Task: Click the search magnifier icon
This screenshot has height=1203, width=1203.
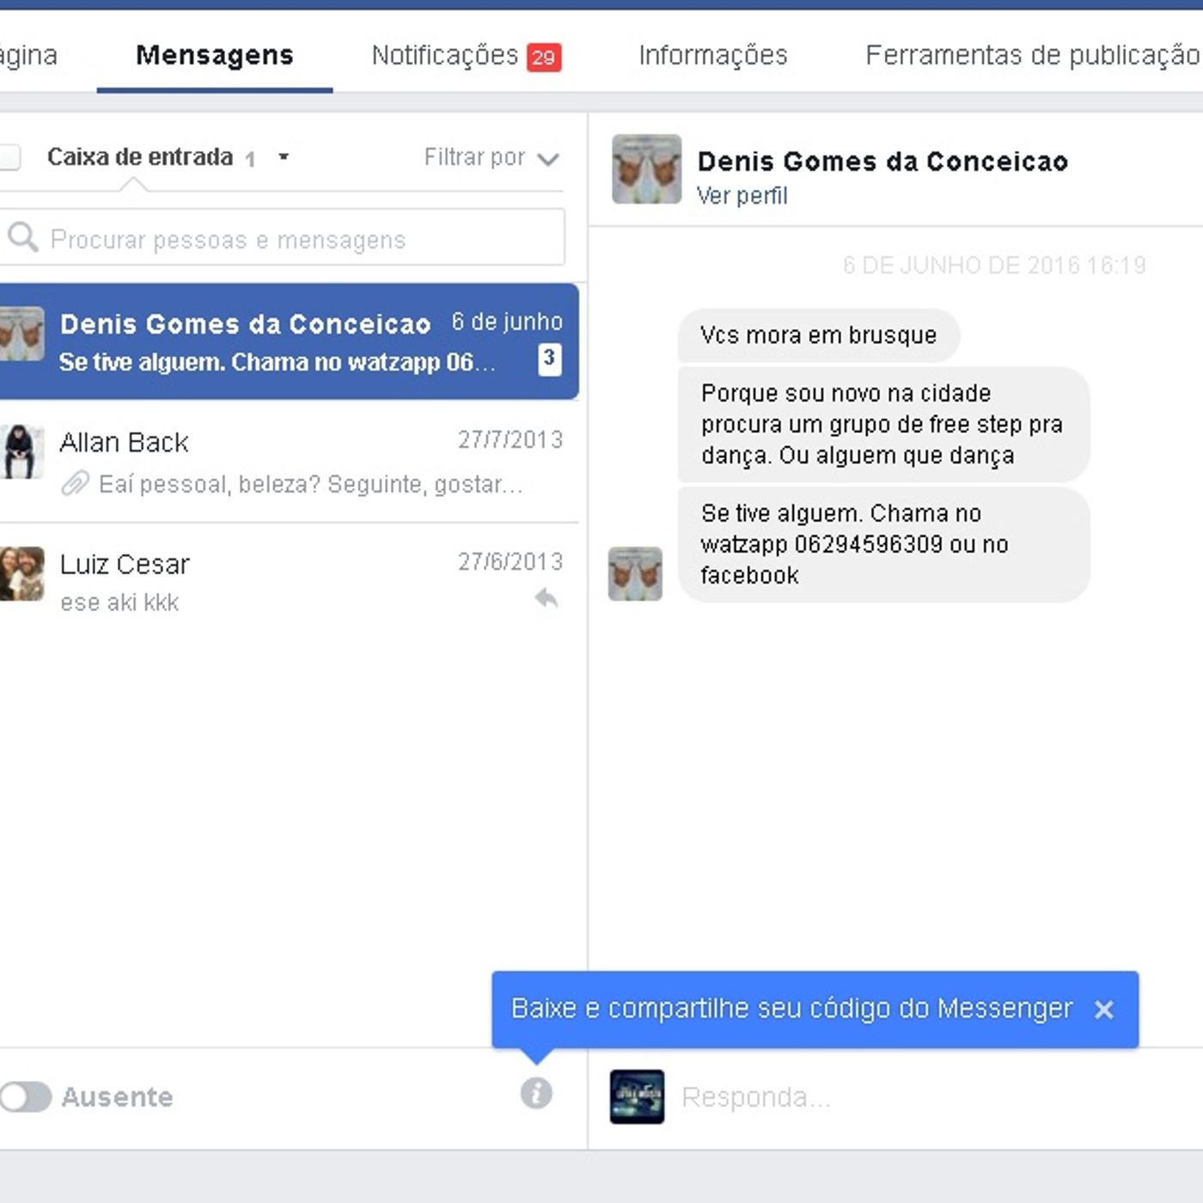Action: [x=22, y=237]
